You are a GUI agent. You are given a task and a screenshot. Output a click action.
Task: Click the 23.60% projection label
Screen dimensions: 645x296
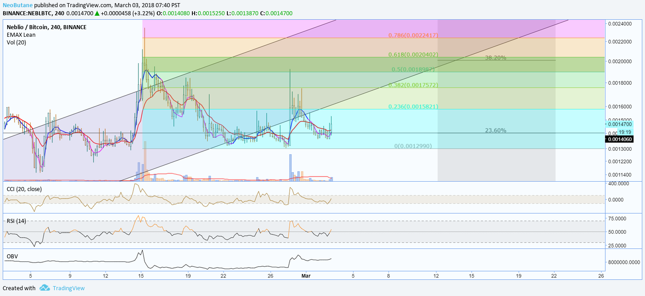click(496, 130)
